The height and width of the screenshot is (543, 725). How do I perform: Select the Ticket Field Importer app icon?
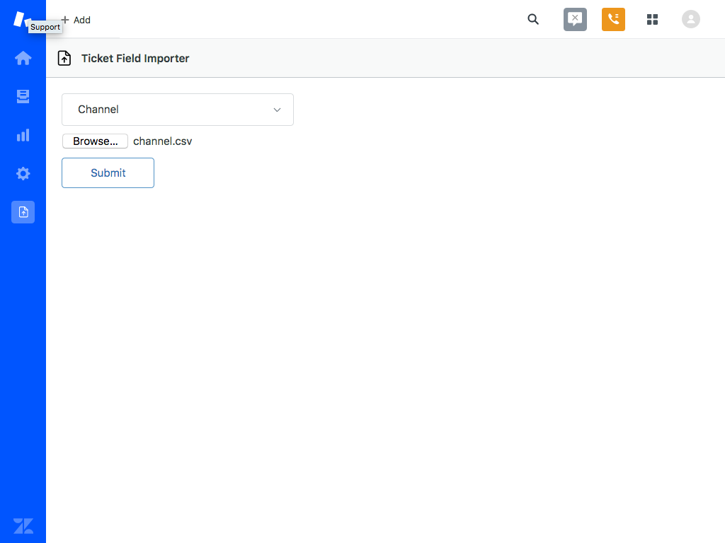(23, 212)
